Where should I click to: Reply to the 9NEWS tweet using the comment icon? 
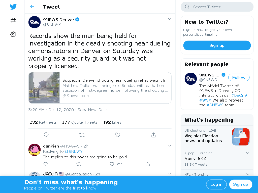(46, 135)
